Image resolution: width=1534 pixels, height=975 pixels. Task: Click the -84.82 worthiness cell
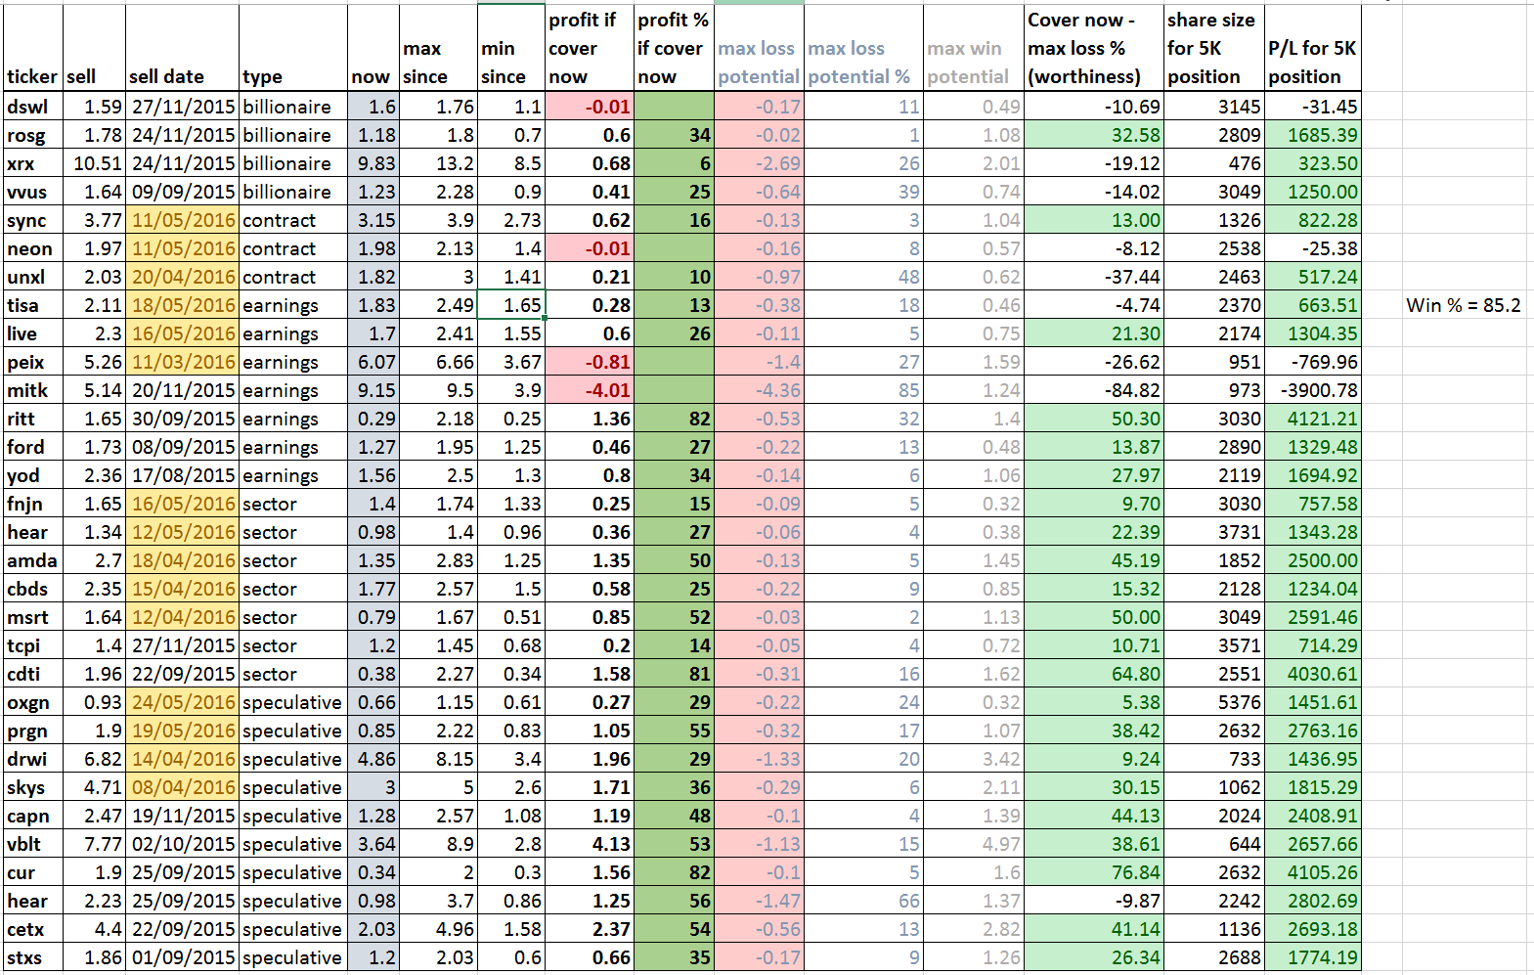(1094, 390)
